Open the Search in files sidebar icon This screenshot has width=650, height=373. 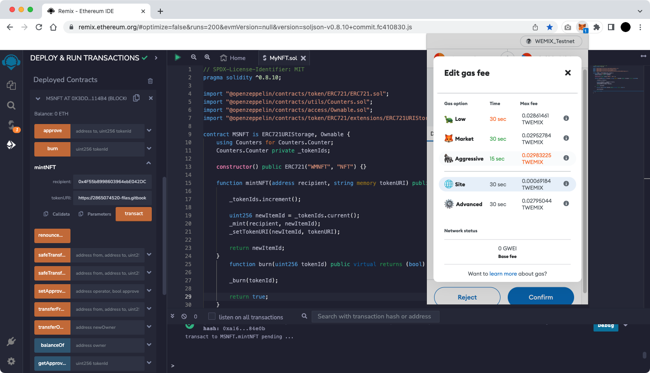[x=11, y=106]
